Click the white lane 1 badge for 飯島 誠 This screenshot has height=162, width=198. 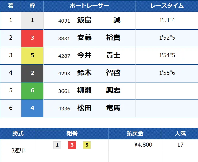[32, 20]
